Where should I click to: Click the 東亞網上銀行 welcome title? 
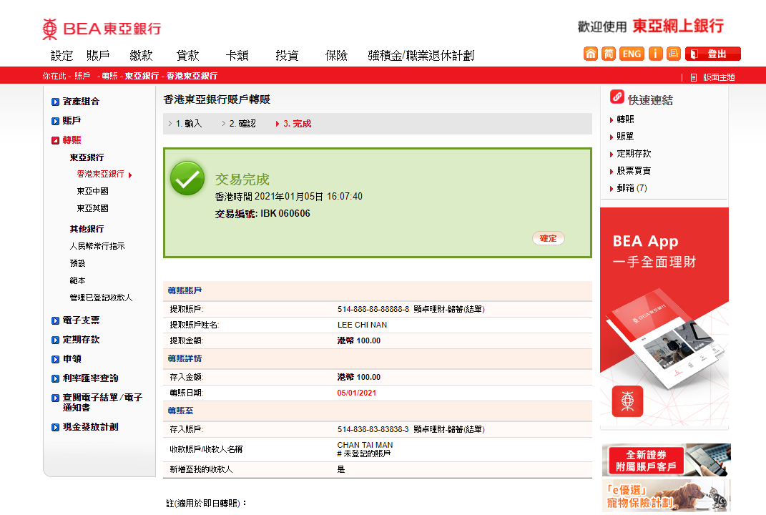point(678,26)
